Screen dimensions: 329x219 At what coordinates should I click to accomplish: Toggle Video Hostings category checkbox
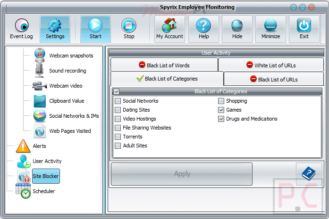(118, 119)
